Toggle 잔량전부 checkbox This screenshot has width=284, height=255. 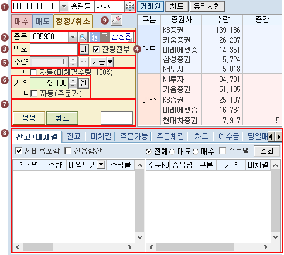click(96, 49)
